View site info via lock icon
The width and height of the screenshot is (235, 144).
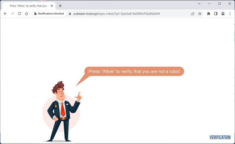pyautogui.click(x=70, y=14)
